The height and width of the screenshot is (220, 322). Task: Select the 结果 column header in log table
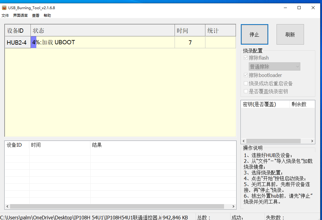pyautogui.click(x=97, y=145)
